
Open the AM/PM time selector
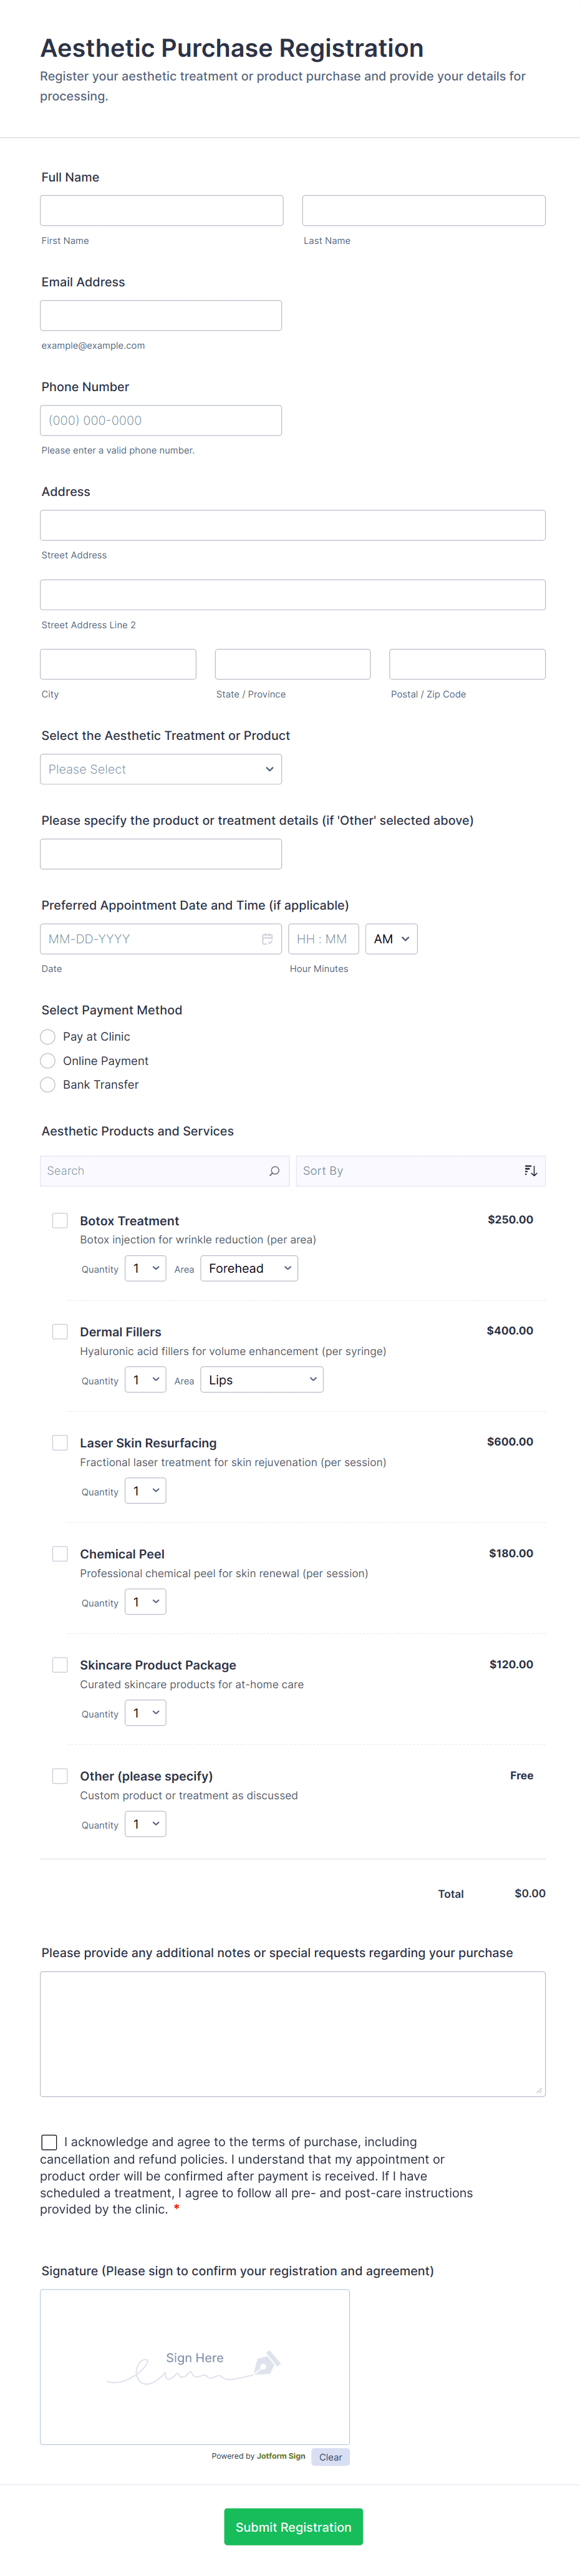pyautogui.click(x=391, y=939)
